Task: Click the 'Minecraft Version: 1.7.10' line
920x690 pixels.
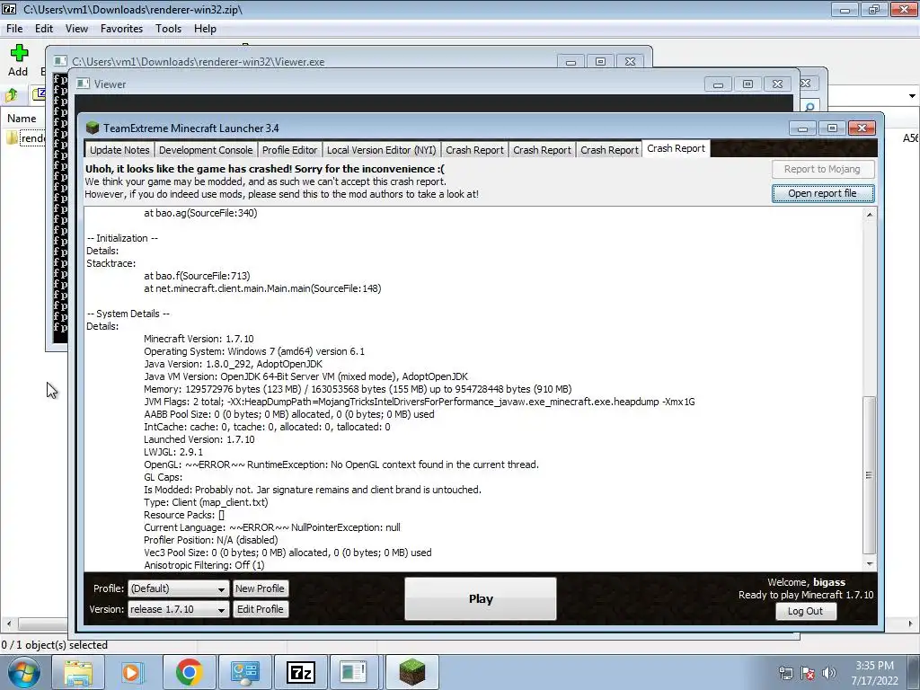Action: [x=199, y=339]
